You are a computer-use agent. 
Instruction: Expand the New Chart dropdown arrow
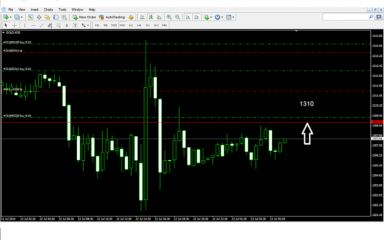coord(10,17)
